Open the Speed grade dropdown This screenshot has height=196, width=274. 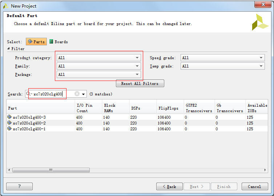point(222,58)
